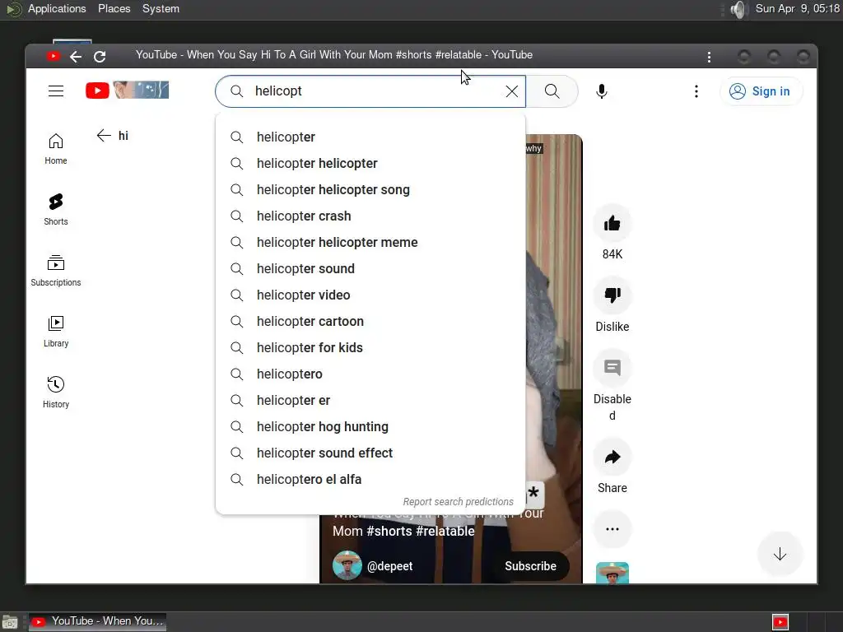This screenshot has height=632, width=843.
Task: Pick suggestion 'helicopter hog hunting'
Action: coord(370,427)
